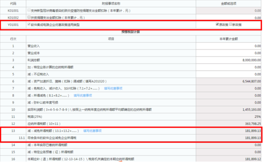Click the 税率(25%) row label
The image size is (264, 162).
pos(35,117)
